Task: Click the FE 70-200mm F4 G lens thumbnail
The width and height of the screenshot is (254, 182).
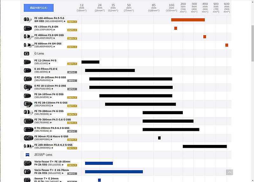Action: click(28, 113)
